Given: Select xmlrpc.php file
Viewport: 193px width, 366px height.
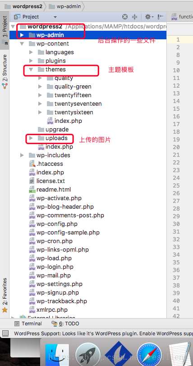Looking at the screenshot, I should (x=48, y=310).
